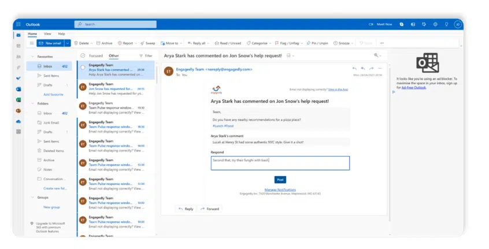The height and width of the screenshot is (249, 489).
Task: Click the Add favourite link
Action: (x=53, y=94)
